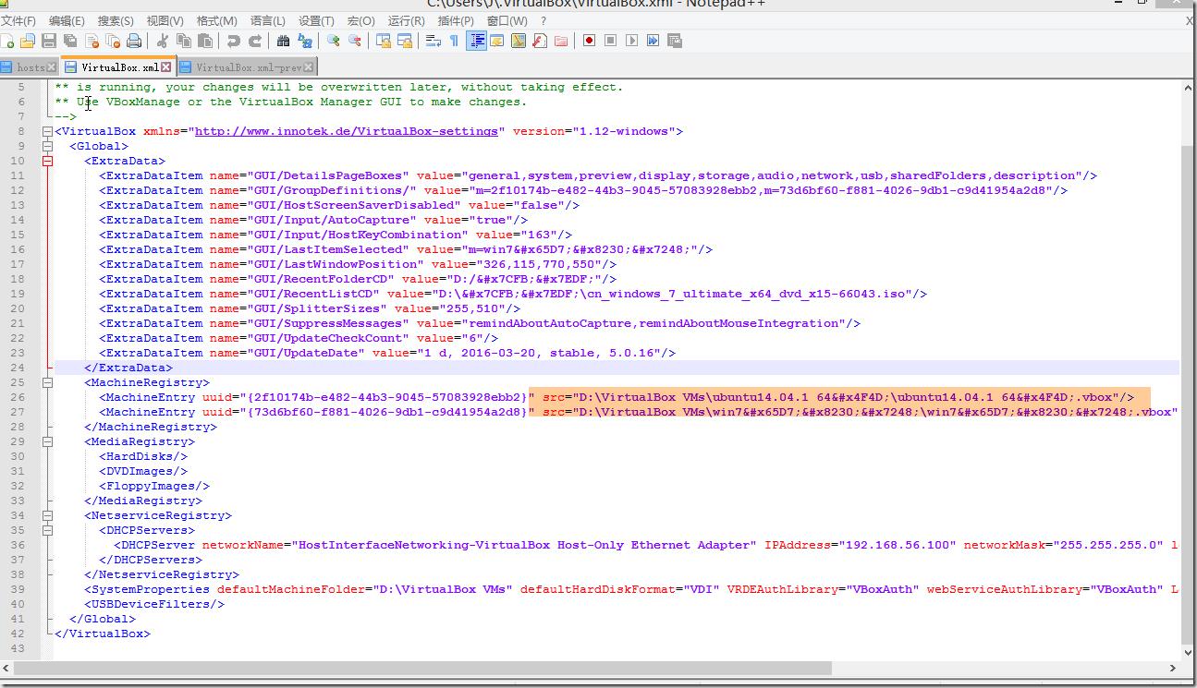
Task: Close the VirtualBox.xml-prev tab
Action: (310, 67)
